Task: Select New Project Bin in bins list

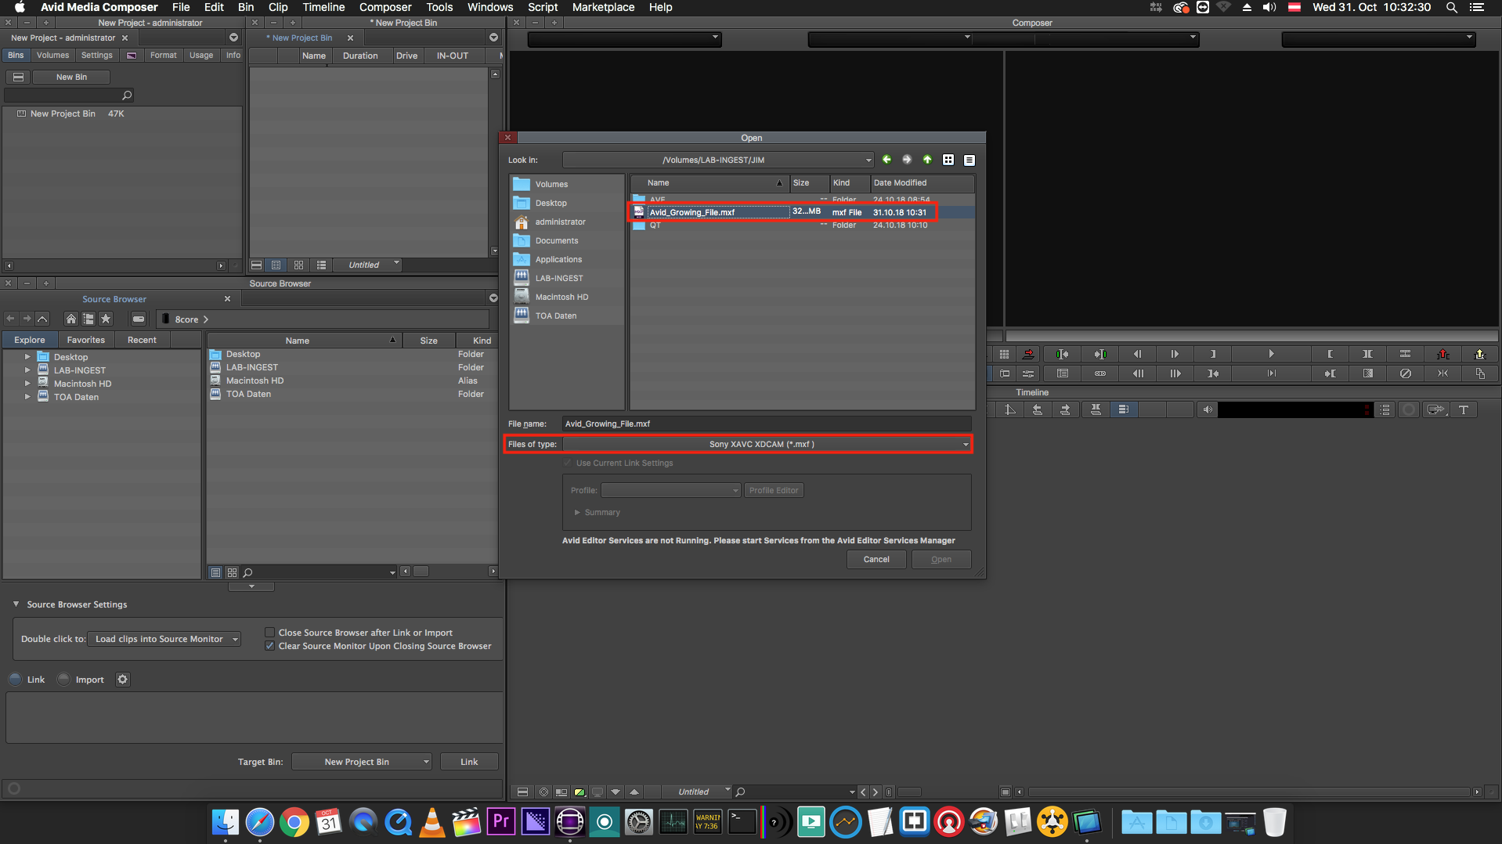Action: 63,114
